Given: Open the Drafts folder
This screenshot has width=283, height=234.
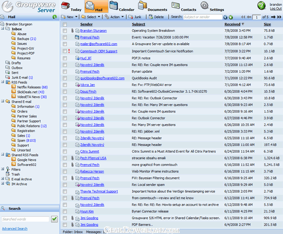Looking at the screenshot, I should point(13,63).
